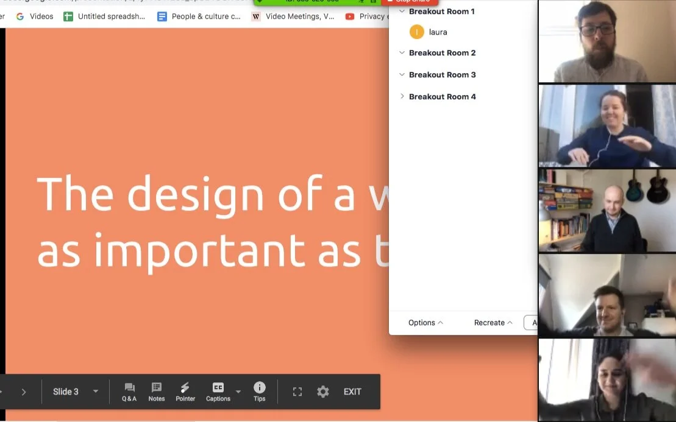This screenshot has width=676, height=422.
Task: Click laura's orange avatar icon
Action: click(417, 32)
